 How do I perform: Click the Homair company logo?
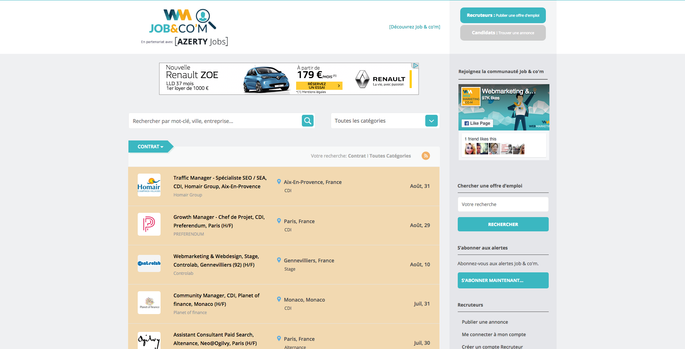pos(149,185)
